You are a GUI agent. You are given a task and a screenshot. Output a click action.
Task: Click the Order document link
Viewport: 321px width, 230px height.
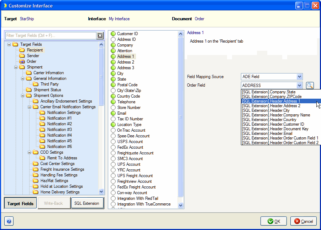(199, 19)
